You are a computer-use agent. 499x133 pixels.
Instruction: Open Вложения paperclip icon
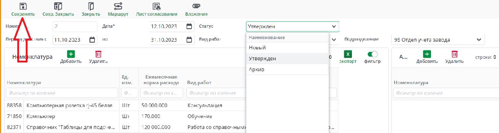196,6
